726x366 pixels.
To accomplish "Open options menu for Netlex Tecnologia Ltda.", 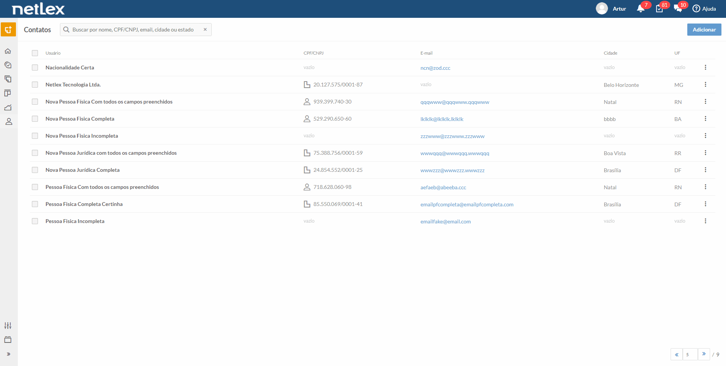I will (706, 85).
